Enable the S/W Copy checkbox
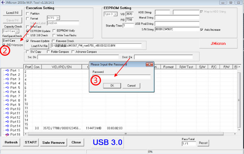 28,52
